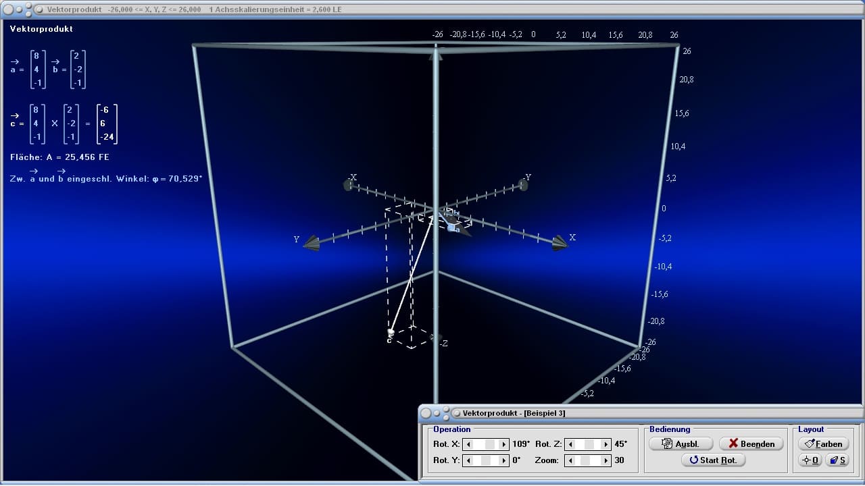The height and width of the screenshot is (486, 865).
Task: Start rotation with Start Rot. button
Action: 713,460
